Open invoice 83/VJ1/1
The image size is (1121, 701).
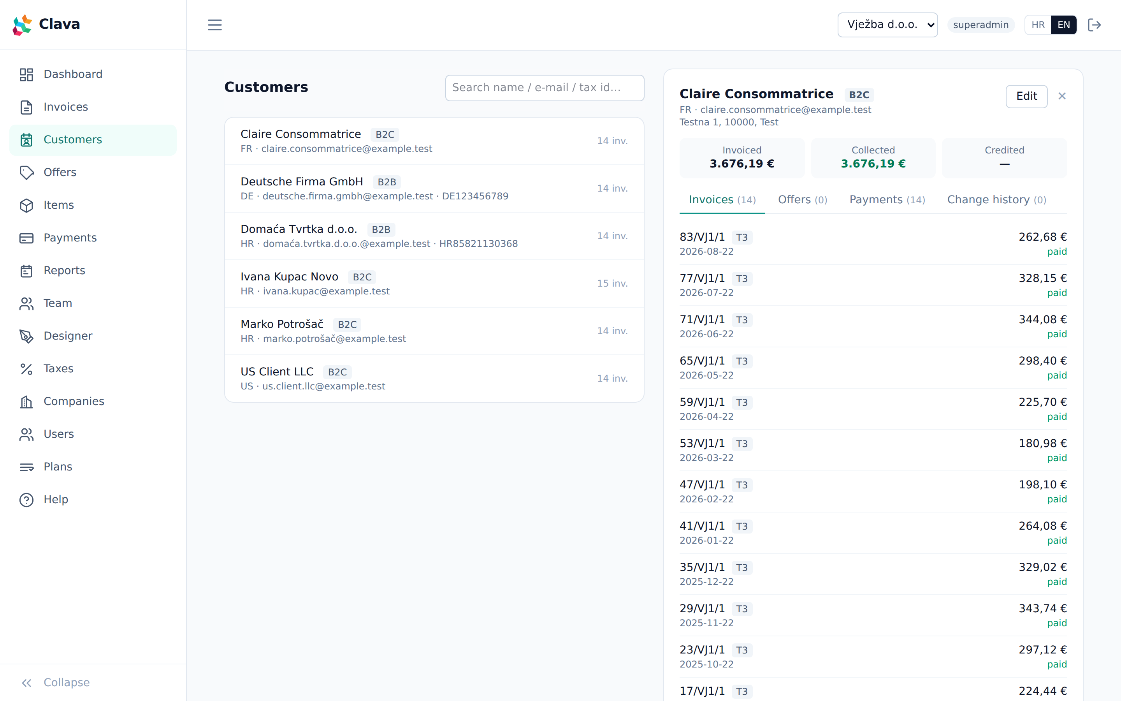click(873, 244)
